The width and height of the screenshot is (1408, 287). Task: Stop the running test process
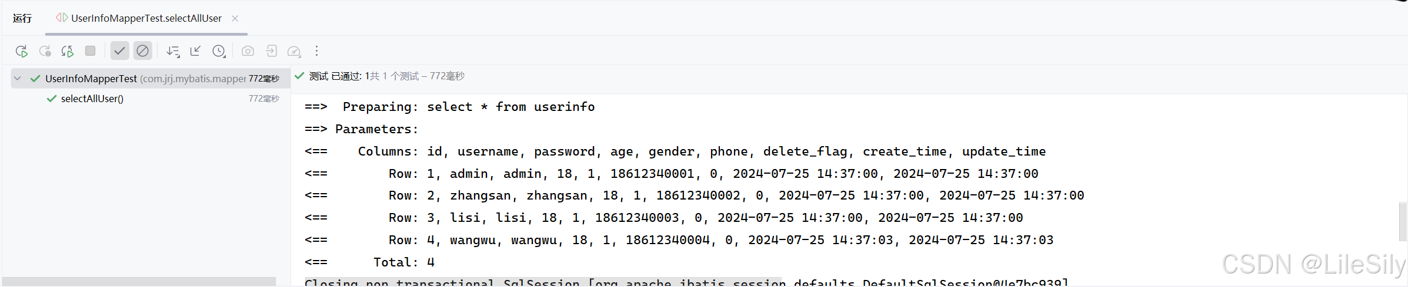[x=90, y=51]
